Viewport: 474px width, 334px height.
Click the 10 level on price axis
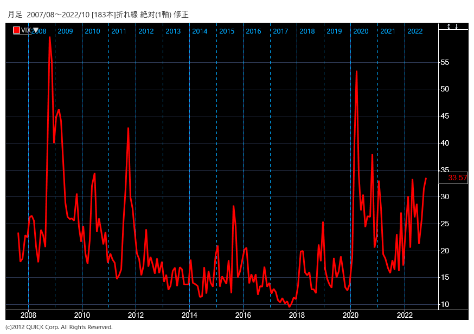tap(445, 304)
